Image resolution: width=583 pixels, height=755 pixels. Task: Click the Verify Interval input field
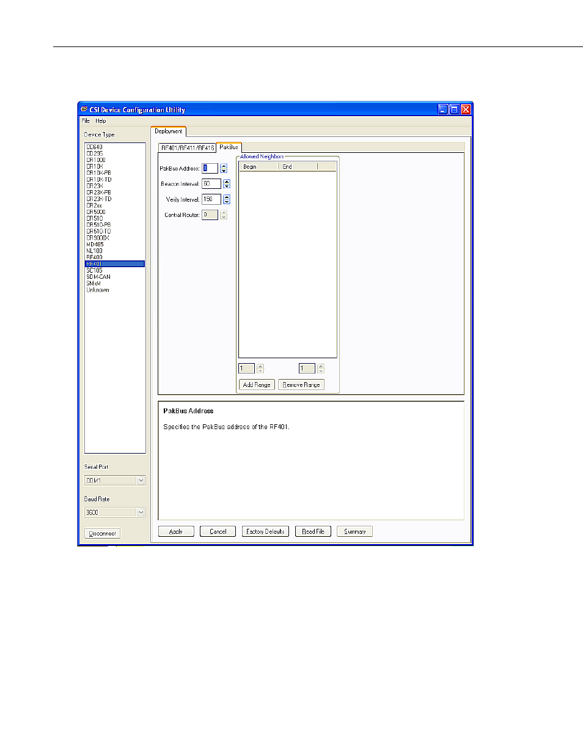[211, 199]
